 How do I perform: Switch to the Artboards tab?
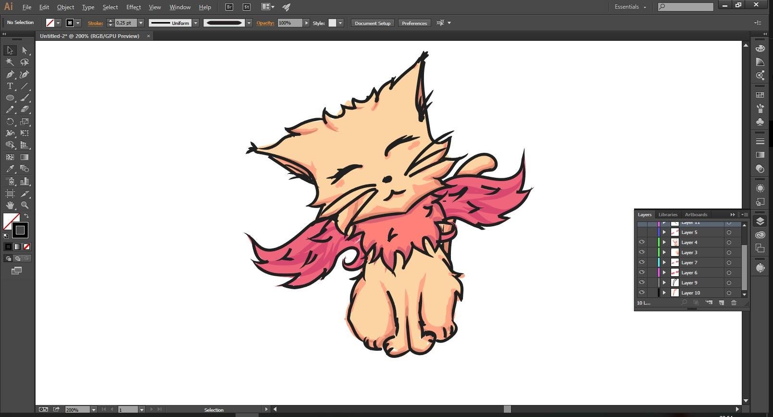click(x=696, y=215)
